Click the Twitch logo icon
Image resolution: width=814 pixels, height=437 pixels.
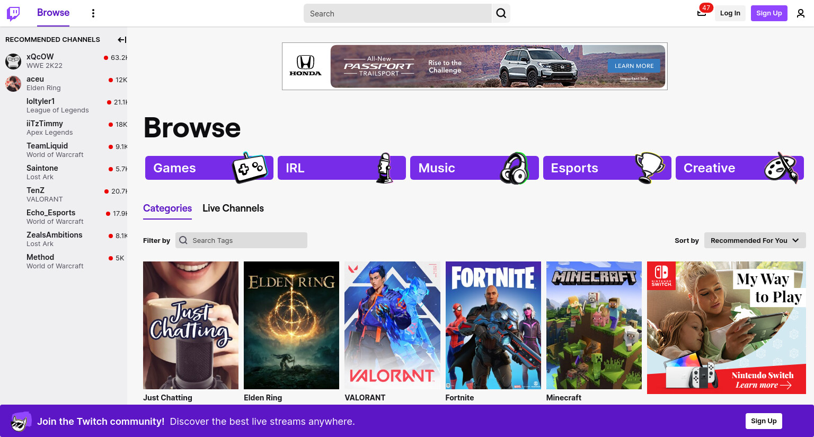pos(13,13)
